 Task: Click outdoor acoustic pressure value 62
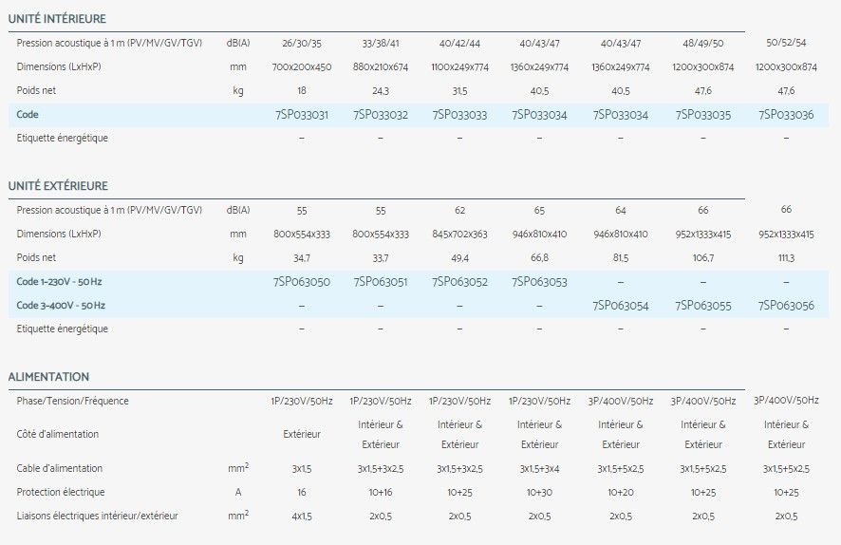(459, 210)
